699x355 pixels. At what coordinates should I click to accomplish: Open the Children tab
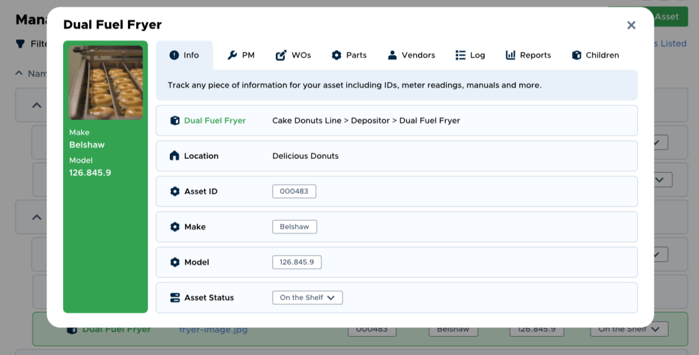(x=595, y=55)
